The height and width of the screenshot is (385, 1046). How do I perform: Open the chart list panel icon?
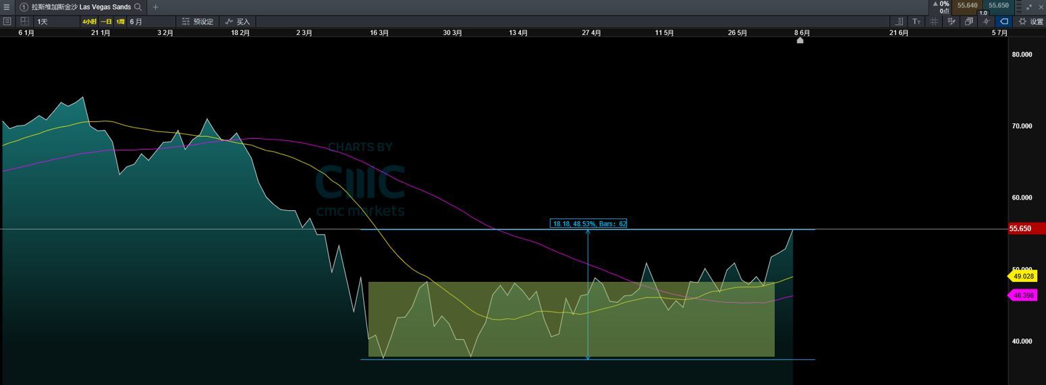click(x=7, y=22)
